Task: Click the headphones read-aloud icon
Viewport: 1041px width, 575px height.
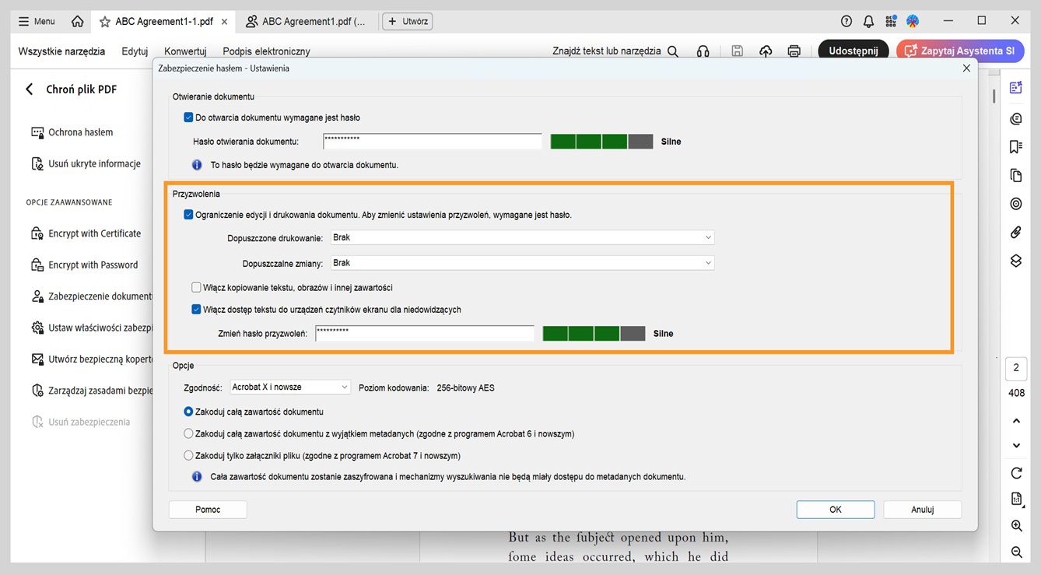Action: (x=703, y=51)
